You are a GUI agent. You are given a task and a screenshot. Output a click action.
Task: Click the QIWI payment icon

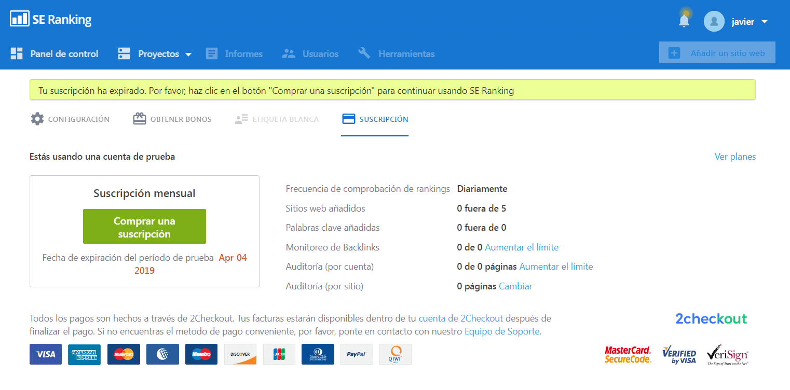(395, 354)
